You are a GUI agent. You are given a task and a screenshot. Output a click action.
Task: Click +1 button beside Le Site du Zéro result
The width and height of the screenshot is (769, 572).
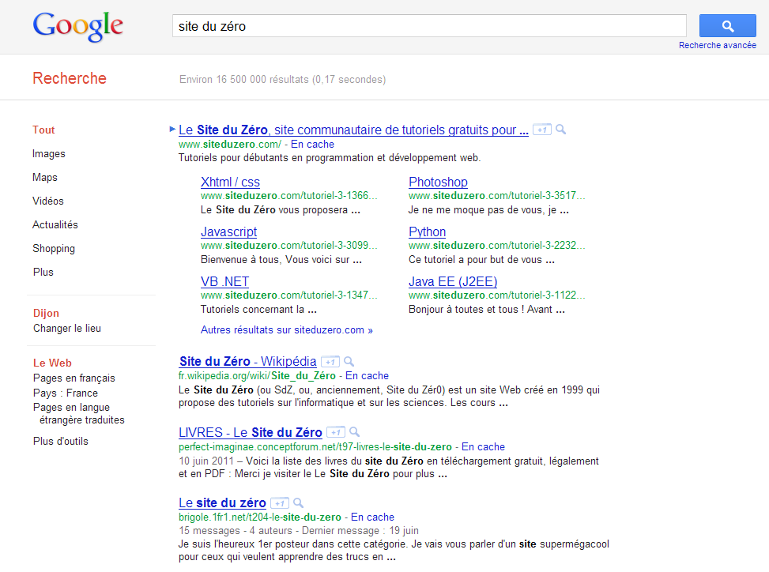click(x=542, y=130)
